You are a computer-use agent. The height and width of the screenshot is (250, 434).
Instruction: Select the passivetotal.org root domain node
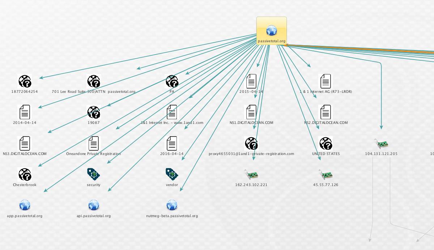tap(272, 31)
